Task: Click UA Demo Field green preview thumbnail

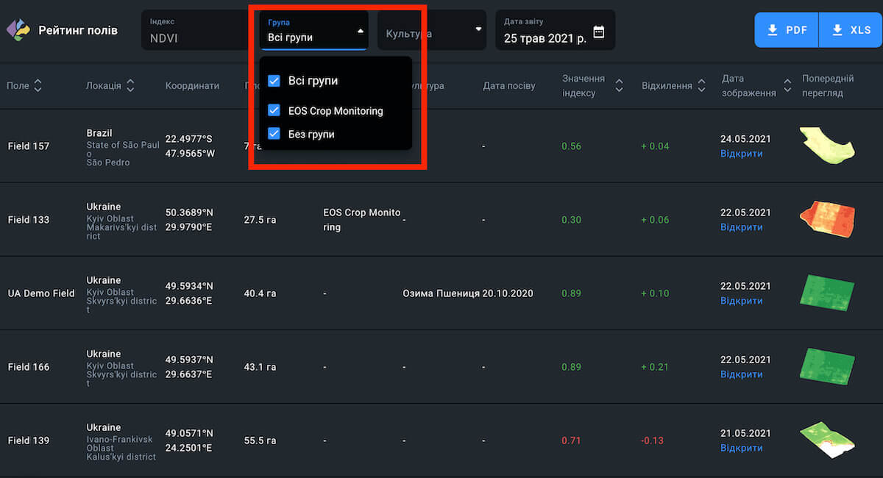Action: click(x=827, y=292)
